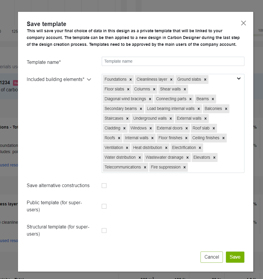This screenshot has height=279, width=263.
Task: Open the building elements dropdown arrow
Action: (239, 79)
